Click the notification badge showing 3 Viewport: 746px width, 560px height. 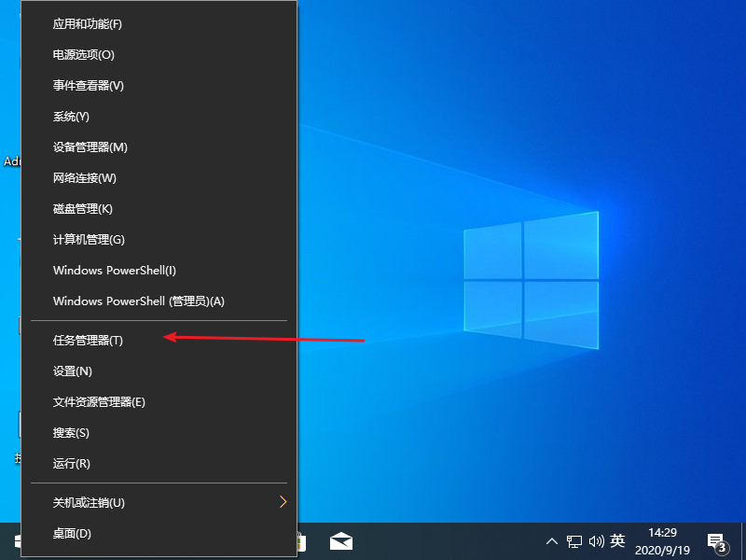click(x=721, y=550)
